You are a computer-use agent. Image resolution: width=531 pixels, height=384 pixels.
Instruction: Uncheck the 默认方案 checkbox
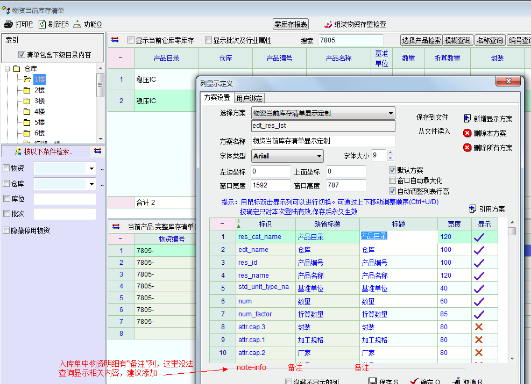(x=392, y=170)
